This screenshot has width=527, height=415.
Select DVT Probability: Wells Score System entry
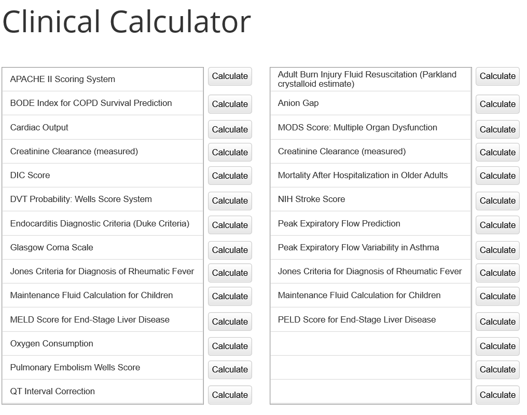tap(81, 199)
